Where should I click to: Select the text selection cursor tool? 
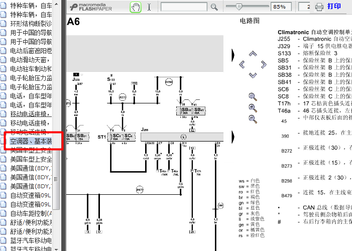coord(149,7)
